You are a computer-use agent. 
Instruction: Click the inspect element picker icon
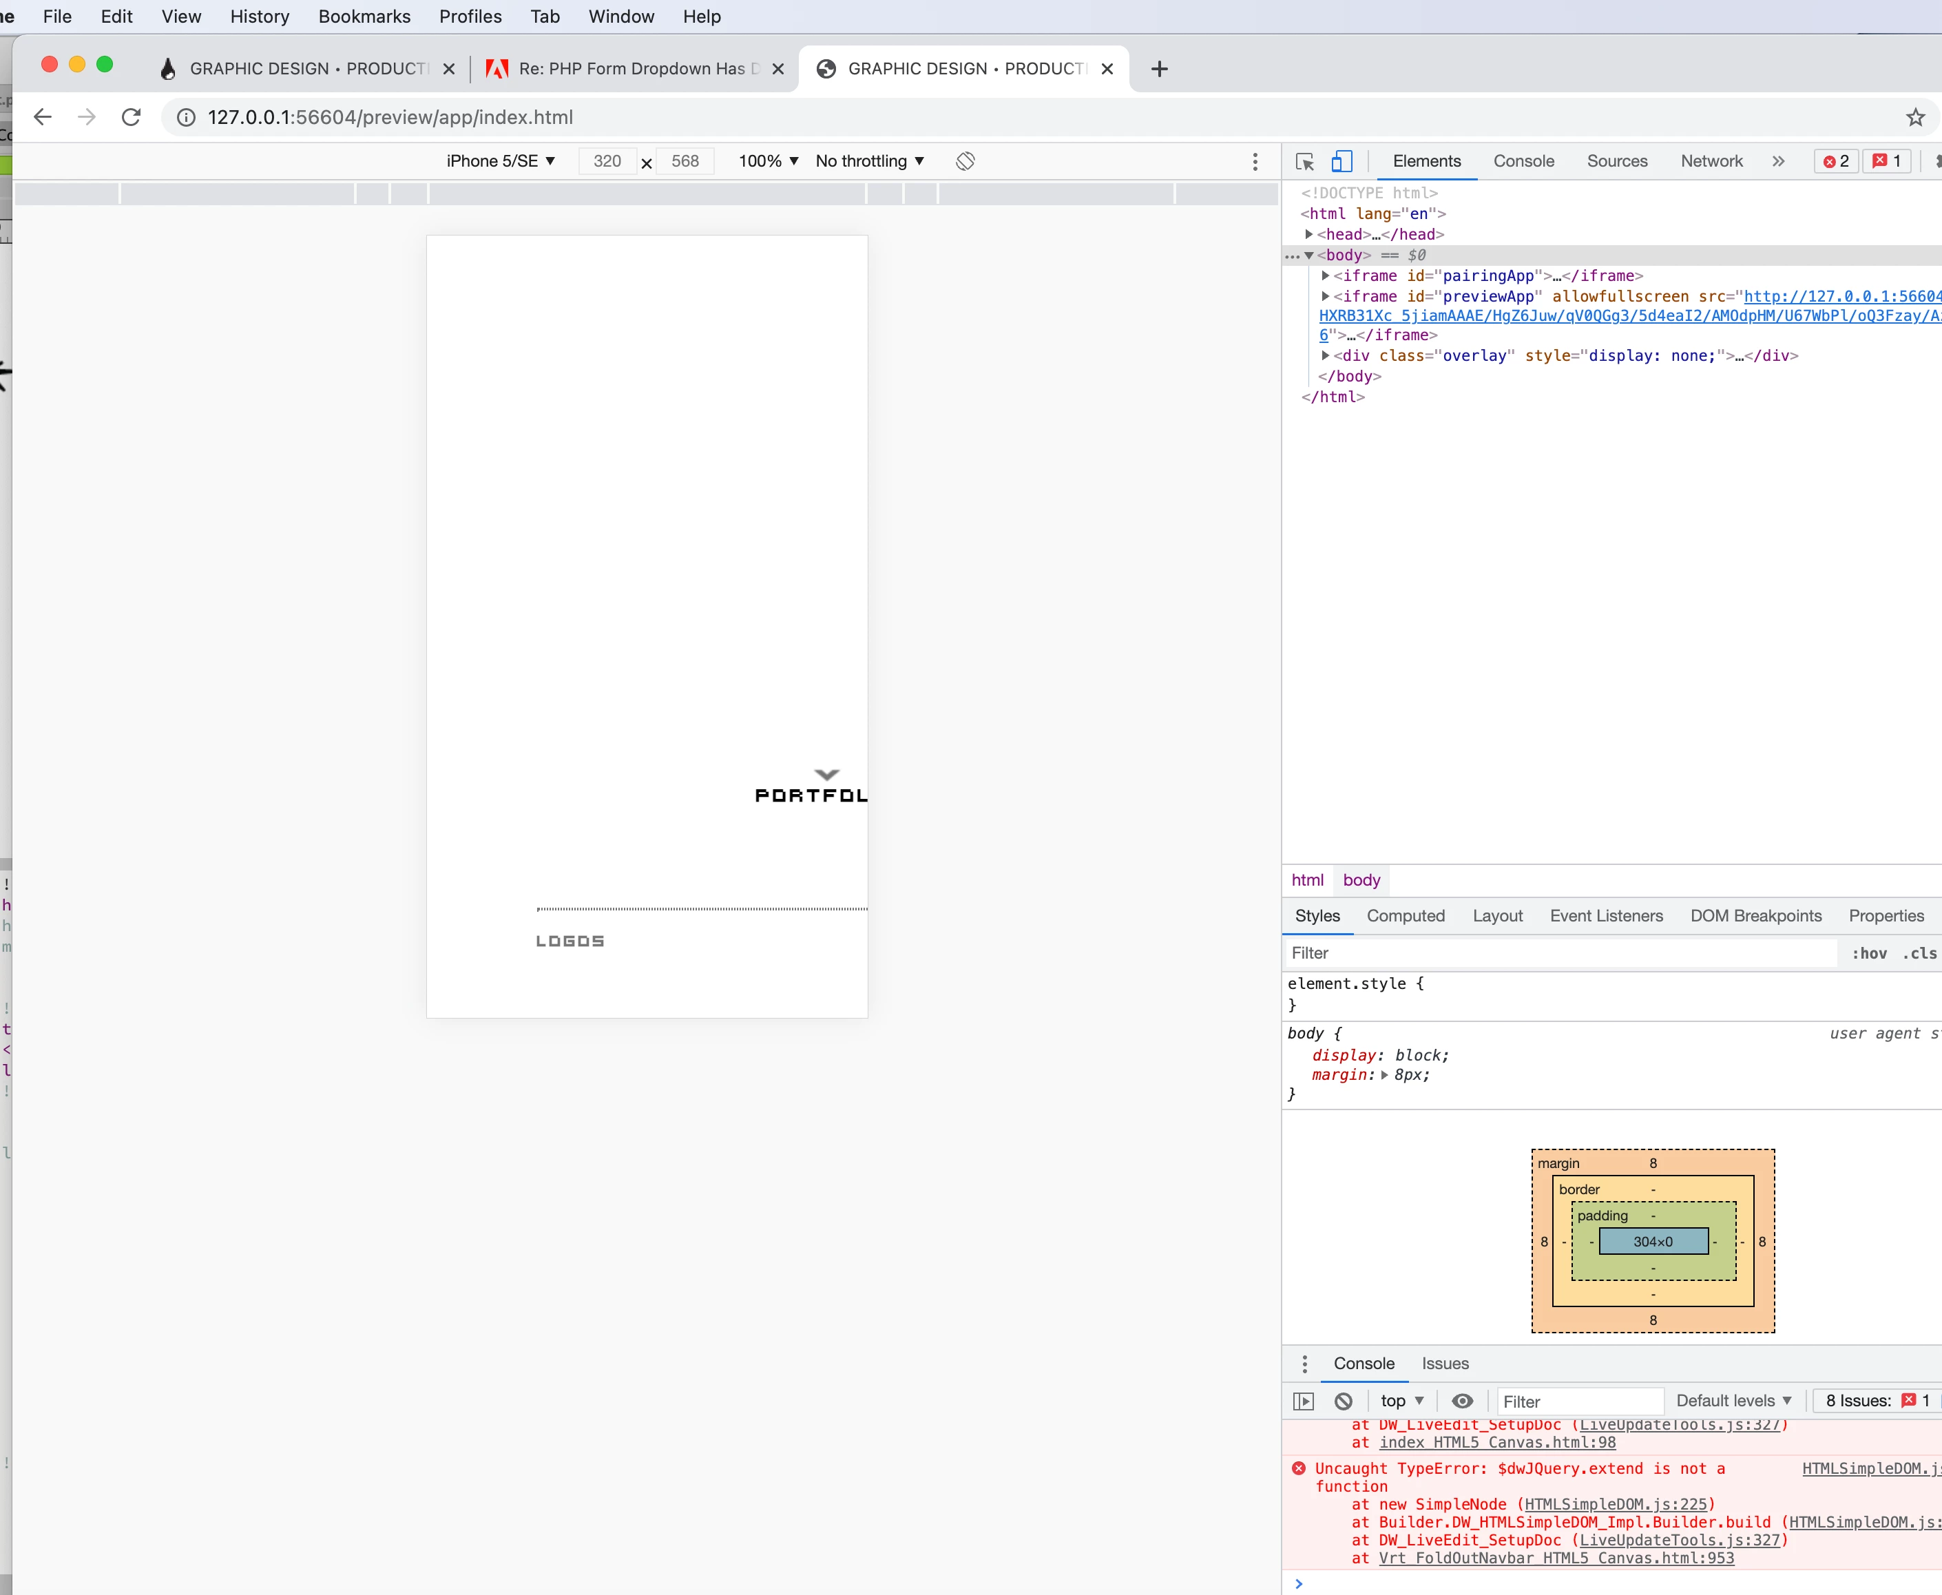coord(1304,162)
